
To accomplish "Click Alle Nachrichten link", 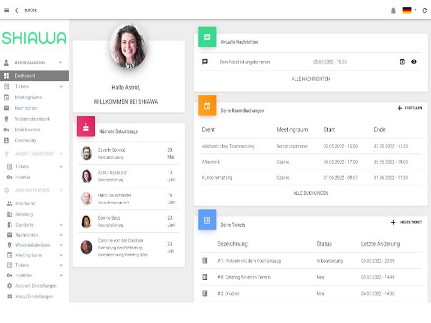I will point(310,79).
